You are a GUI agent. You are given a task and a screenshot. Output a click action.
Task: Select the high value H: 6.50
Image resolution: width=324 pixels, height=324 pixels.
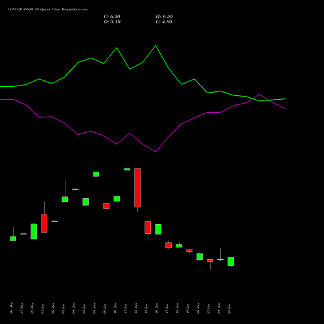coord(164,17)
